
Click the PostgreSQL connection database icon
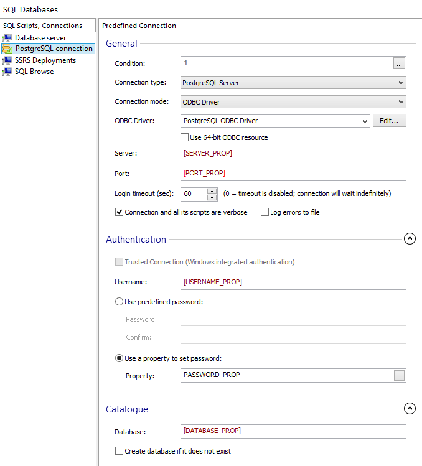7,49
